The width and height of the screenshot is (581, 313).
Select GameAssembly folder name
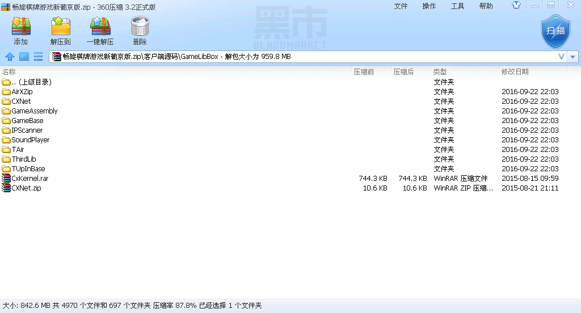click(35, 111)
